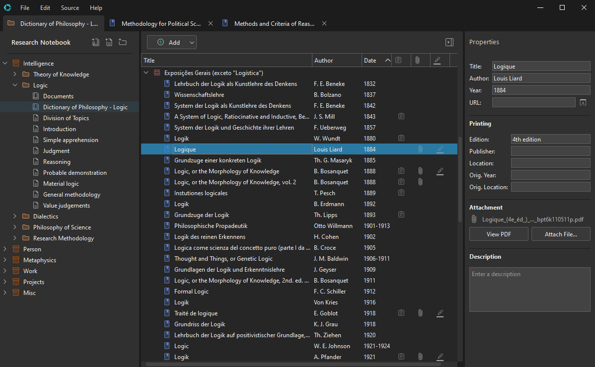Expand the Dialectics folder
The height and width of the screenshot is (367, 595).
point(15,217)
